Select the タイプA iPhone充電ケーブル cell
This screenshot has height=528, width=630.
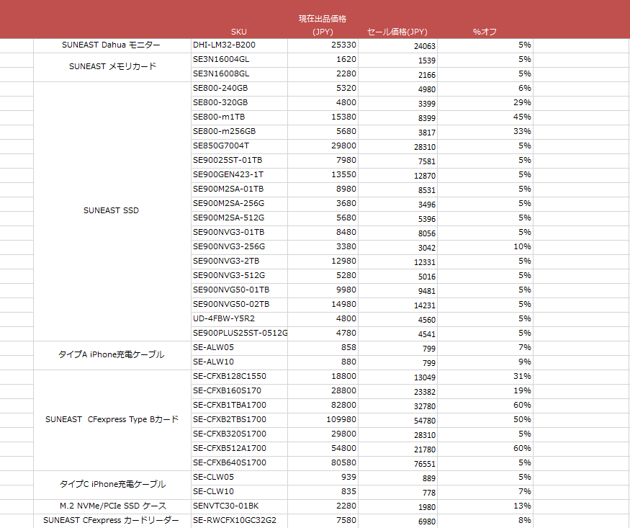point(112,355)
